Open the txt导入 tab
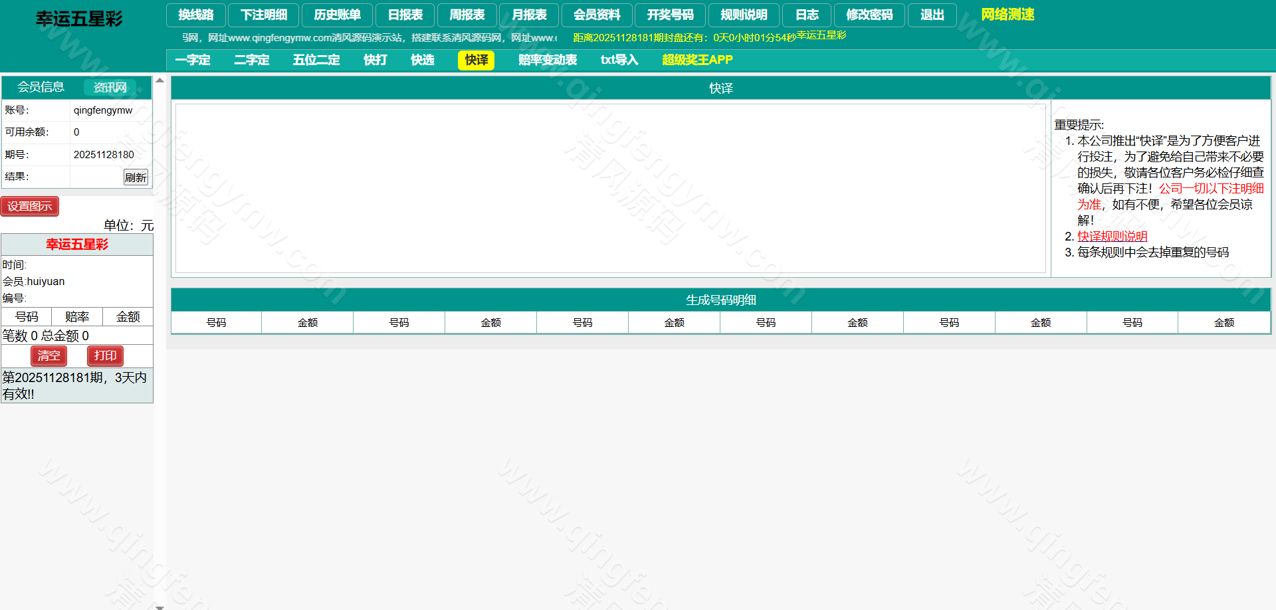This screenshot has width=1276, height=610. (x=619, y=60)
